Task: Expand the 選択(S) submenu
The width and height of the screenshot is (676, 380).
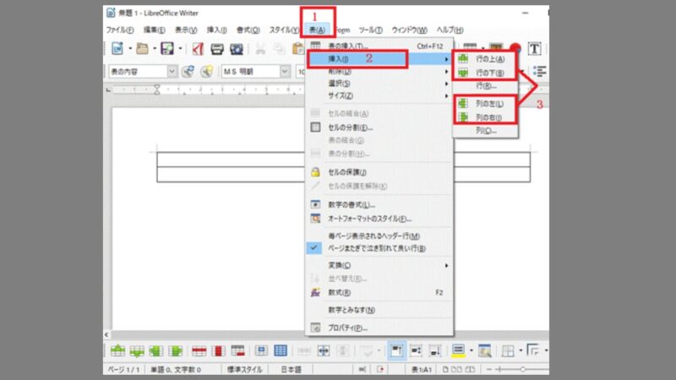Action: point(379,84)
